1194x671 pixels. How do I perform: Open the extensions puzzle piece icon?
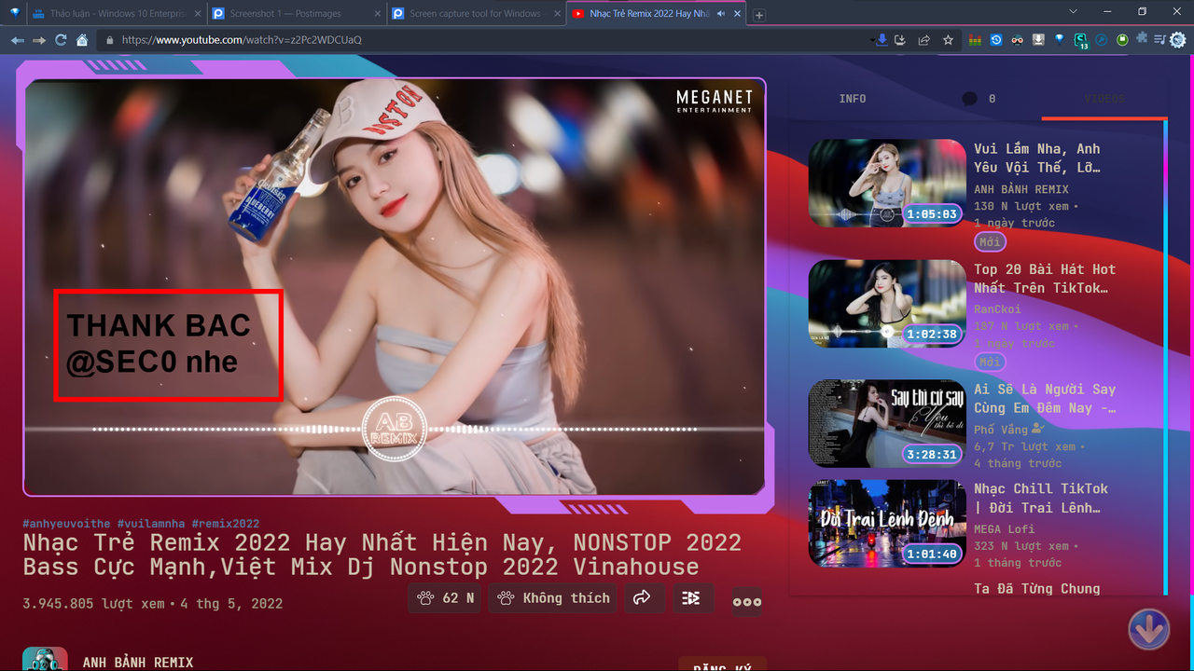[1142, 40]
